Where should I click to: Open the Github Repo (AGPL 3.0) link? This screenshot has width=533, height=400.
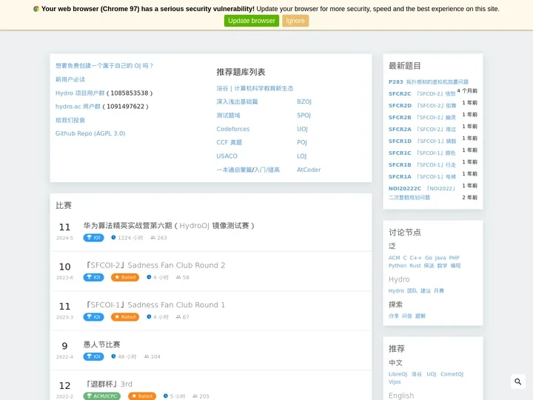tap(90, 133)
